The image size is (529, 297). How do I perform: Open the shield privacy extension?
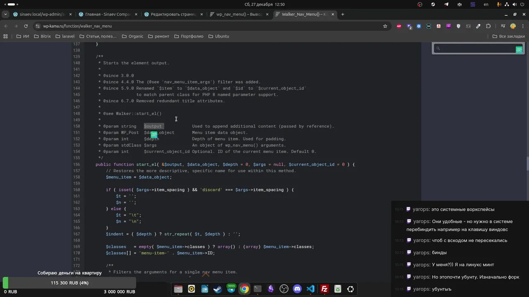coord(458,26)
